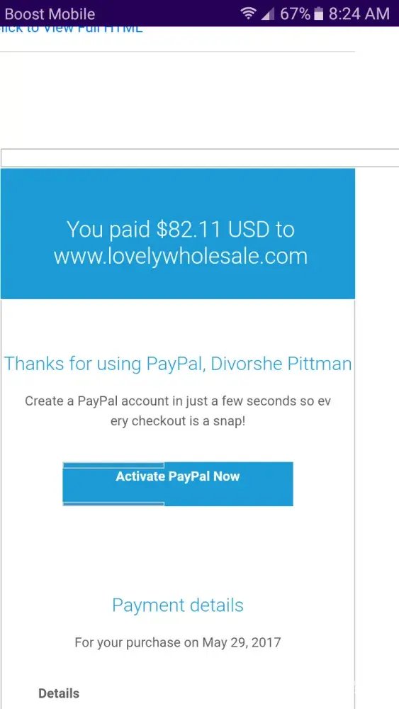Click the empty box above the blue banner

coord(199,157)
